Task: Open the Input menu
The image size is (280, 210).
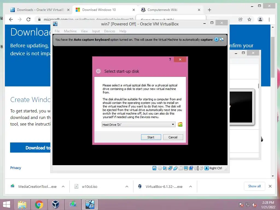Action: pos(96,31)
